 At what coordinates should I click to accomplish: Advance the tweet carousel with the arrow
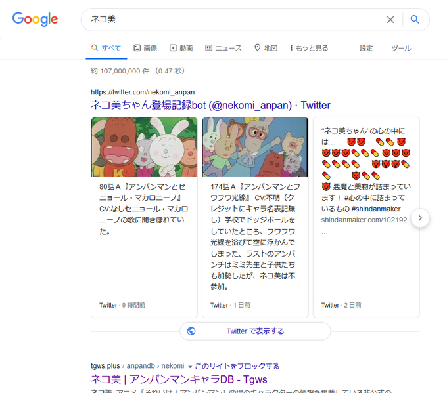420,218
